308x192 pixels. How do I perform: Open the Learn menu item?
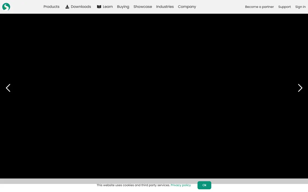(x=108, y=7)
